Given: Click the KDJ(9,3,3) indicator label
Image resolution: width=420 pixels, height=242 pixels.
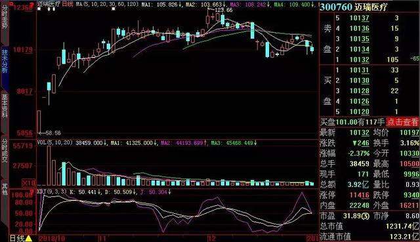Looking at the screenshot, I should coord(52,192).
